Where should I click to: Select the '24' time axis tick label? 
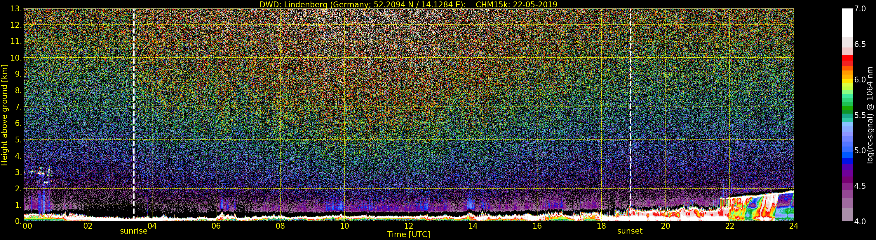click(x=794, y=226)
